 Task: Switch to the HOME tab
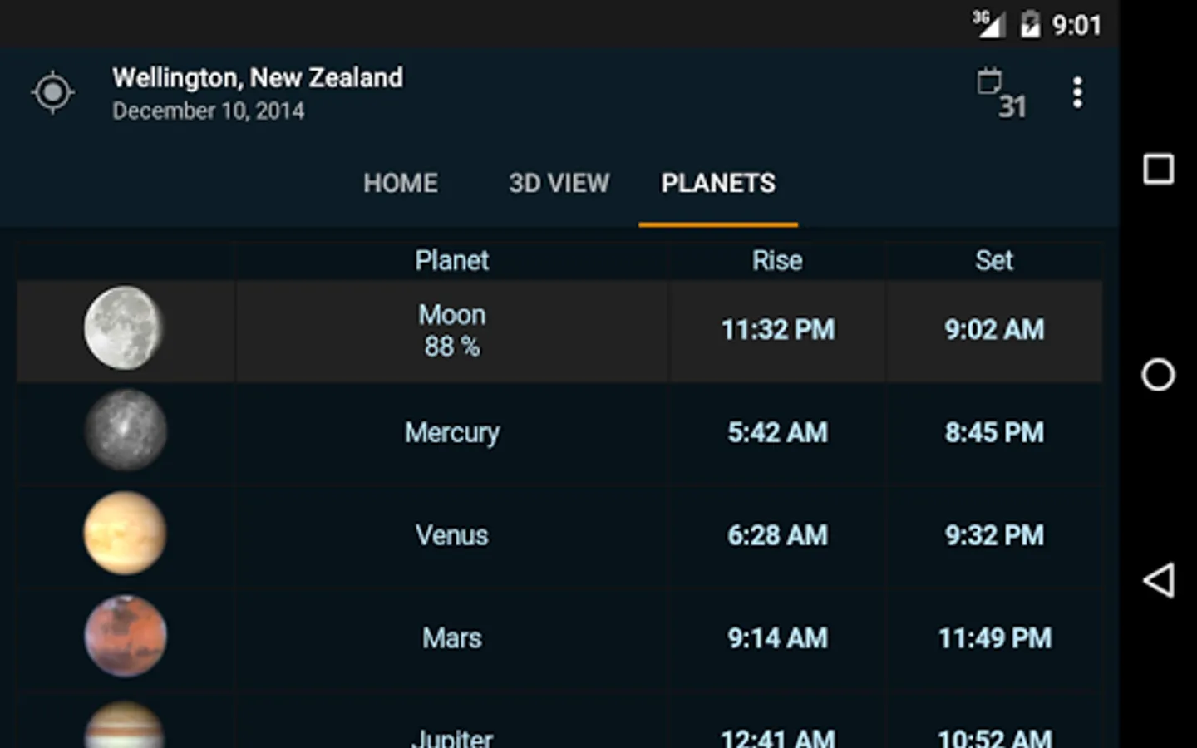click(x=401, y=183)
